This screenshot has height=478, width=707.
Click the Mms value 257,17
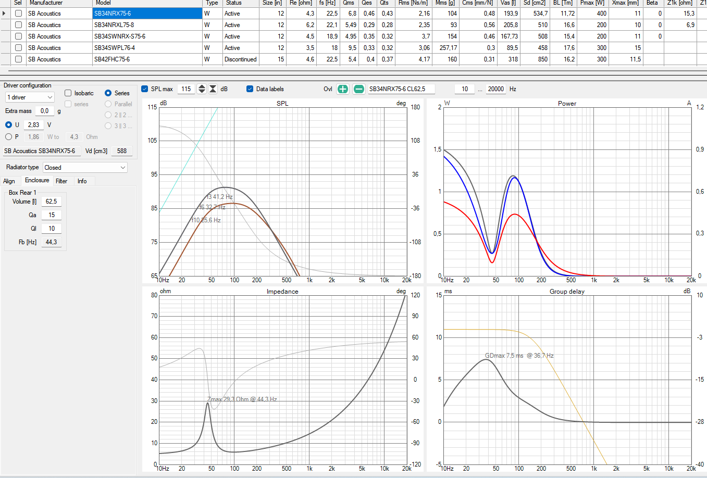(x=446, y=48)
